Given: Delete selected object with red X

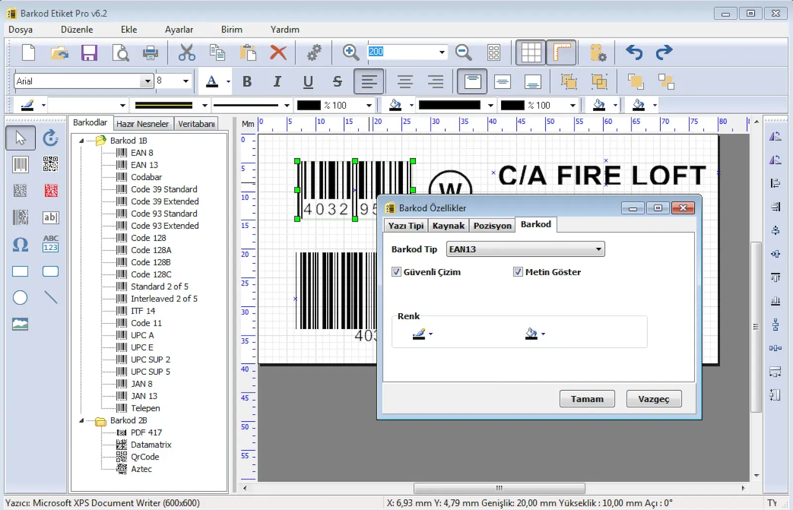Looking at the screenshot, I should tap(278, 52).
